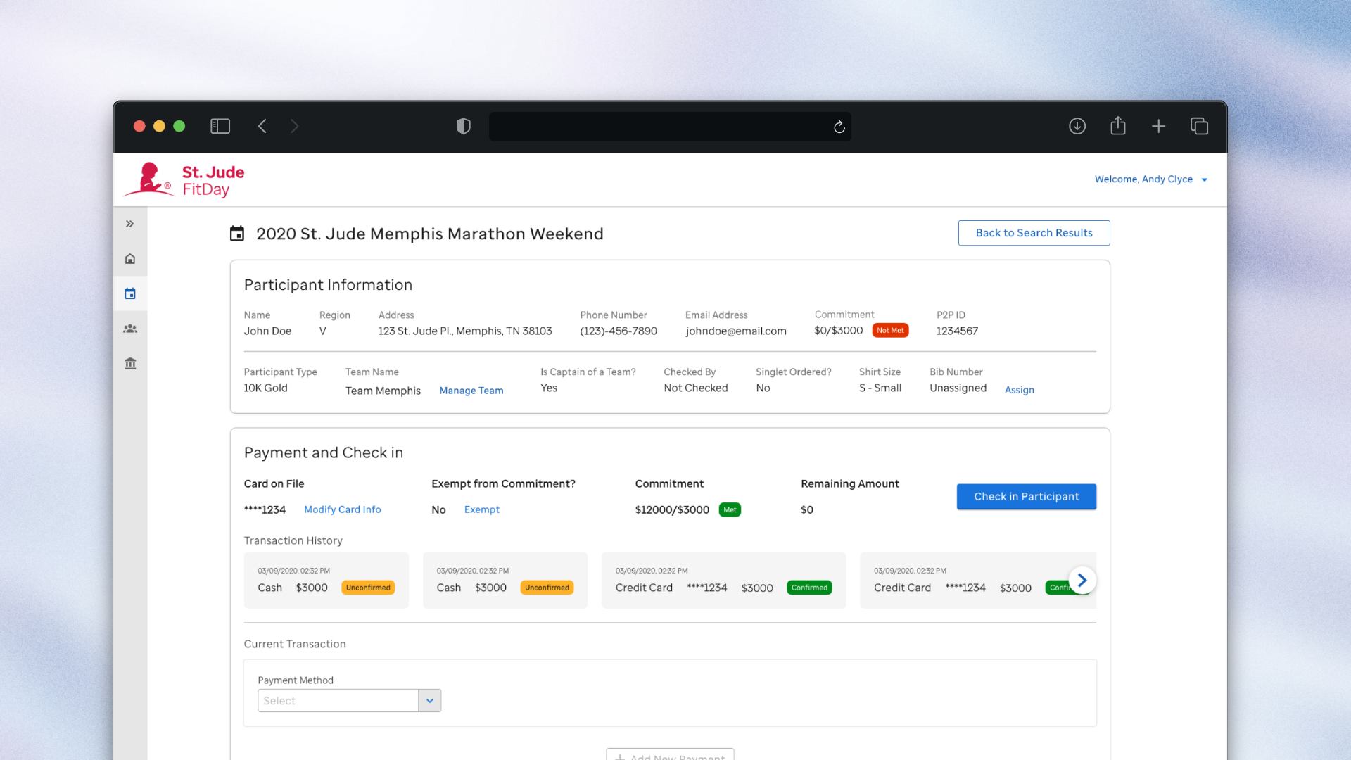Open the Welcome, Andy Clyce user menu
This screenshot has width=1351, height=760.
(1150, 179)
